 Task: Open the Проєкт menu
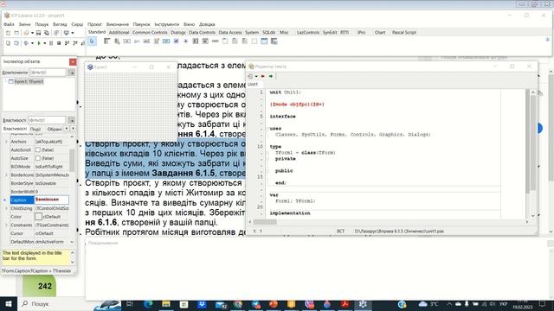click(x=94, y=24)
